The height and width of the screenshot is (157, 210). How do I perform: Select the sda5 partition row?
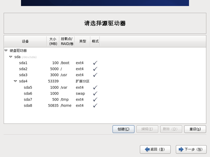pos(105,87)
